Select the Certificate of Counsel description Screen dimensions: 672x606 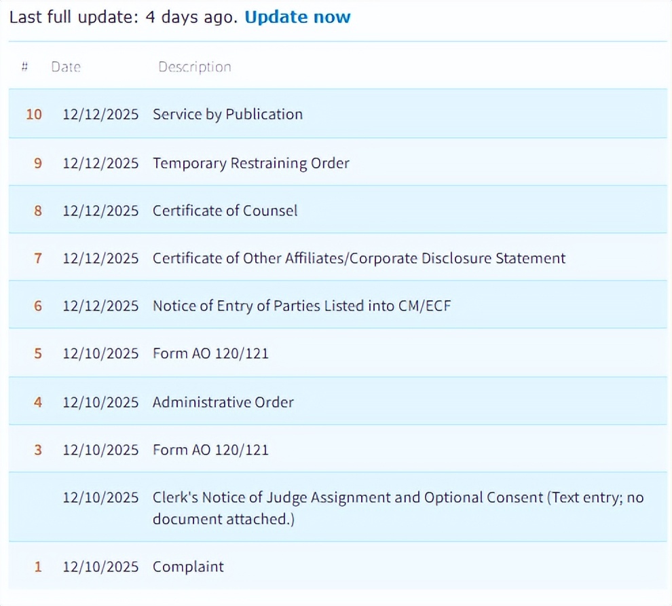tap(225, 211)
